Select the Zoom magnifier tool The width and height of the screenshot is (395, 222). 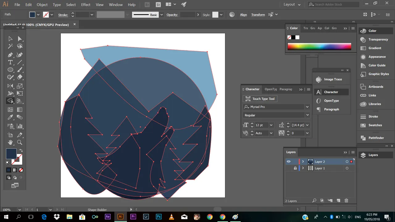pyautogui.click(x=20, y=142)
